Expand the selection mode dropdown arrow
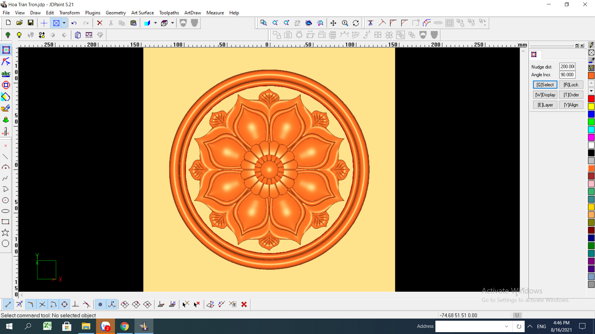This screenshot has width=595, height=334. 64,23
